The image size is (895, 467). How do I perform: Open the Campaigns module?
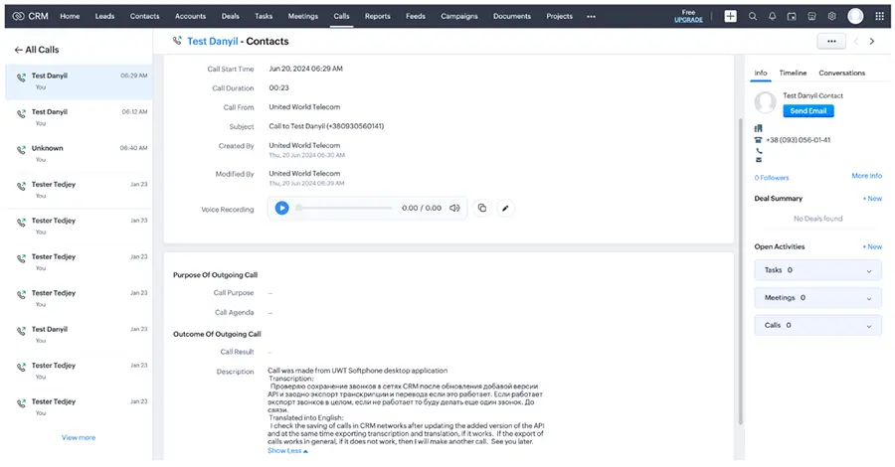pos(458,16)
